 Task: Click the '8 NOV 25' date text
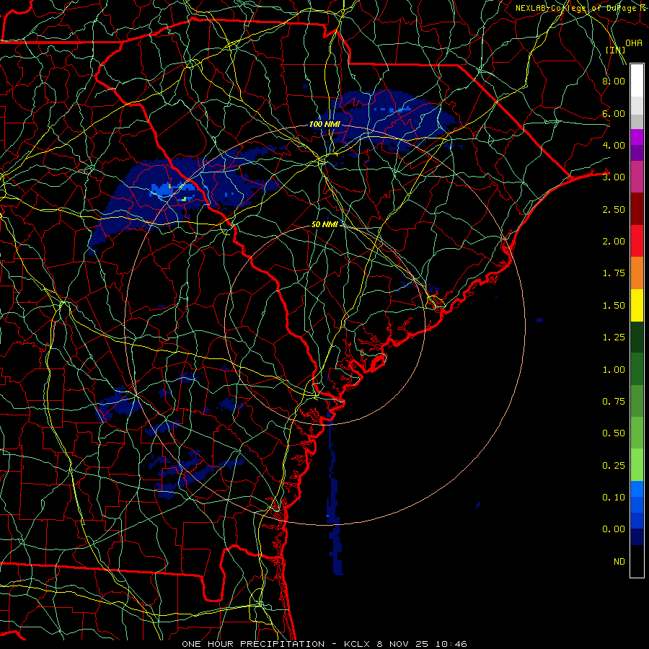point(402,644)
